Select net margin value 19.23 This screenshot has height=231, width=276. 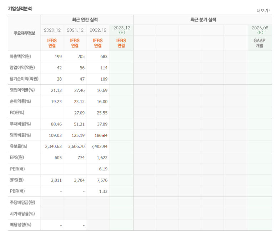[x=56, y=102]
